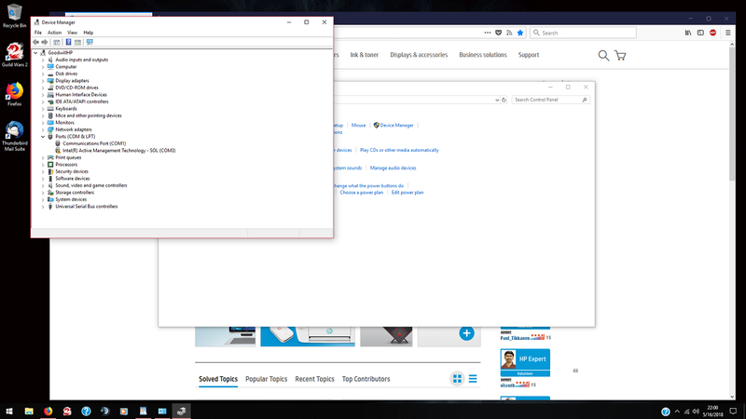Click the blue question mark taskbar icon
Screen dimensions: 746x419
(86, 411)
